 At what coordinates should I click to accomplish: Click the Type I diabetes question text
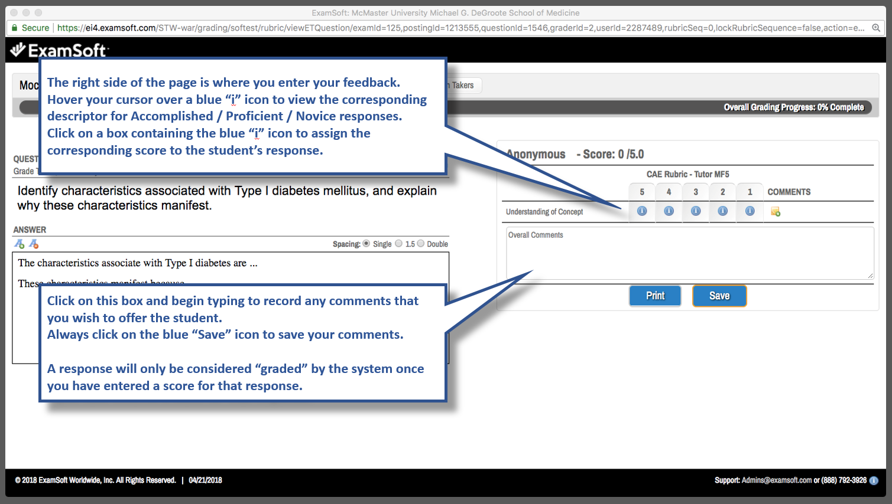pos(227,198)
